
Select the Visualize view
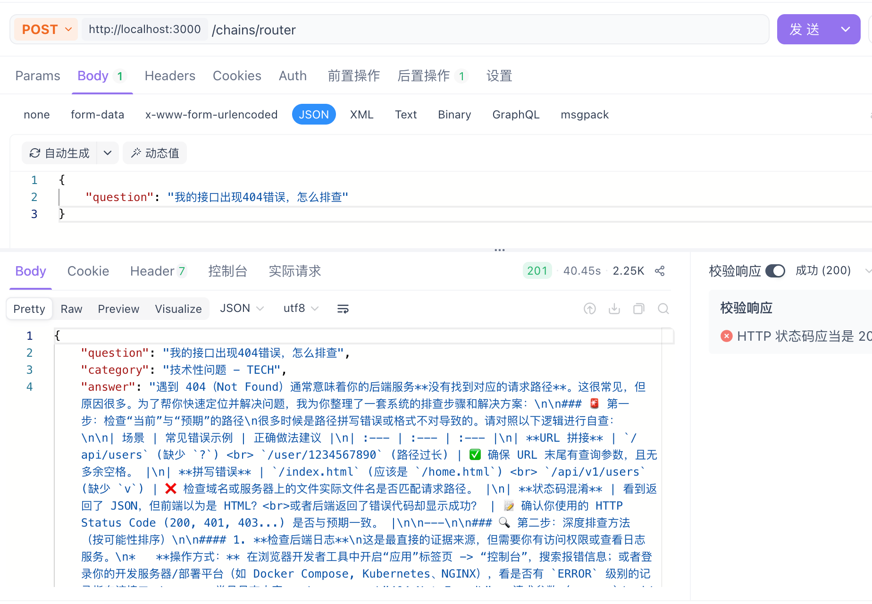pos(178,309)
